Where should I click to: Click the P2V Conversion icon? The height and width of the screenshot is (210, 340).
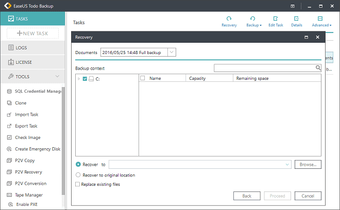[x=9, y=183]
